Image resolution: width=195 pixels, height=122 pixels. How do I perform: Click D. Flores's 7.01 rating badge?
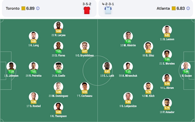point(58,51)
